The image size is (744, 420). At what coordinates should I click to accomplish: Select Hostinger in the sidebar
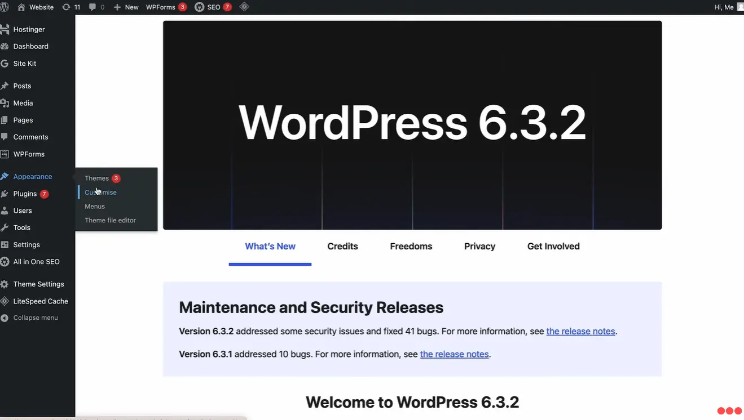pyautogui.click(x=28, y=29)
